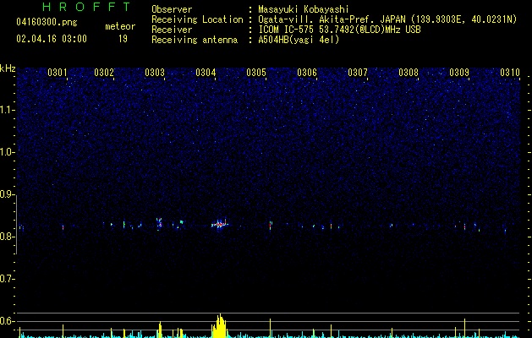Click the 0302 time marker

click(104, 73)
